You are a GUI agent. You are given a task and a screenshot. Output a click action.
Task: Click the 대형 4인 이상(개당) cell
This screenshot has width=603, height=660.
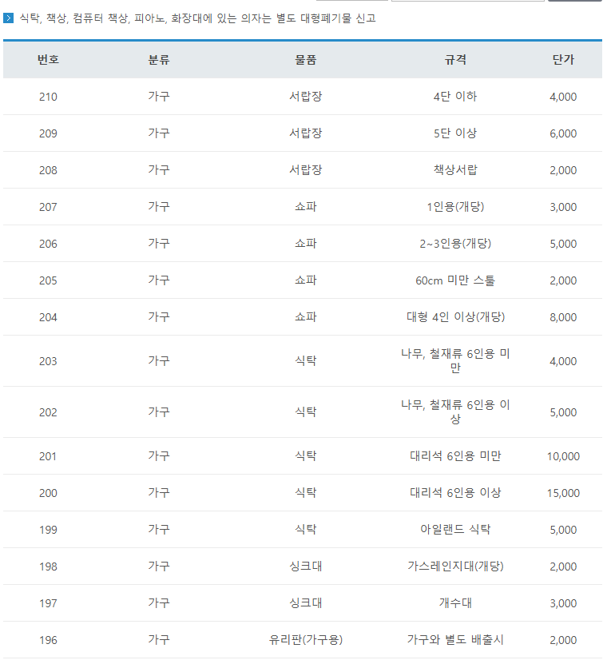pos(455,317)
